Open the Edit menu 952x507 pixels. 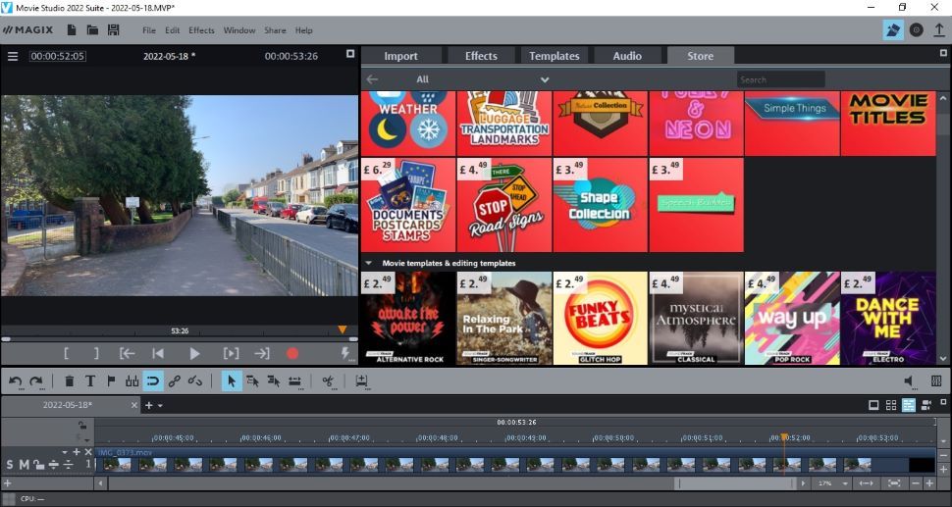click(x=173, y=30)
